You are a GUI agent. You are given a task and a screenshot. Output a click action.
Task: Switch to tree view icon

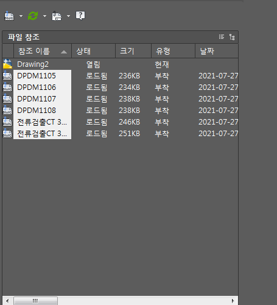(x=232, y=37)
